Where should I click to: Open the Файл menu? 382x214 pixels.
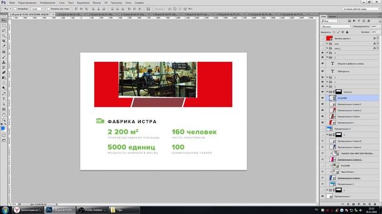tap(12, 2)
